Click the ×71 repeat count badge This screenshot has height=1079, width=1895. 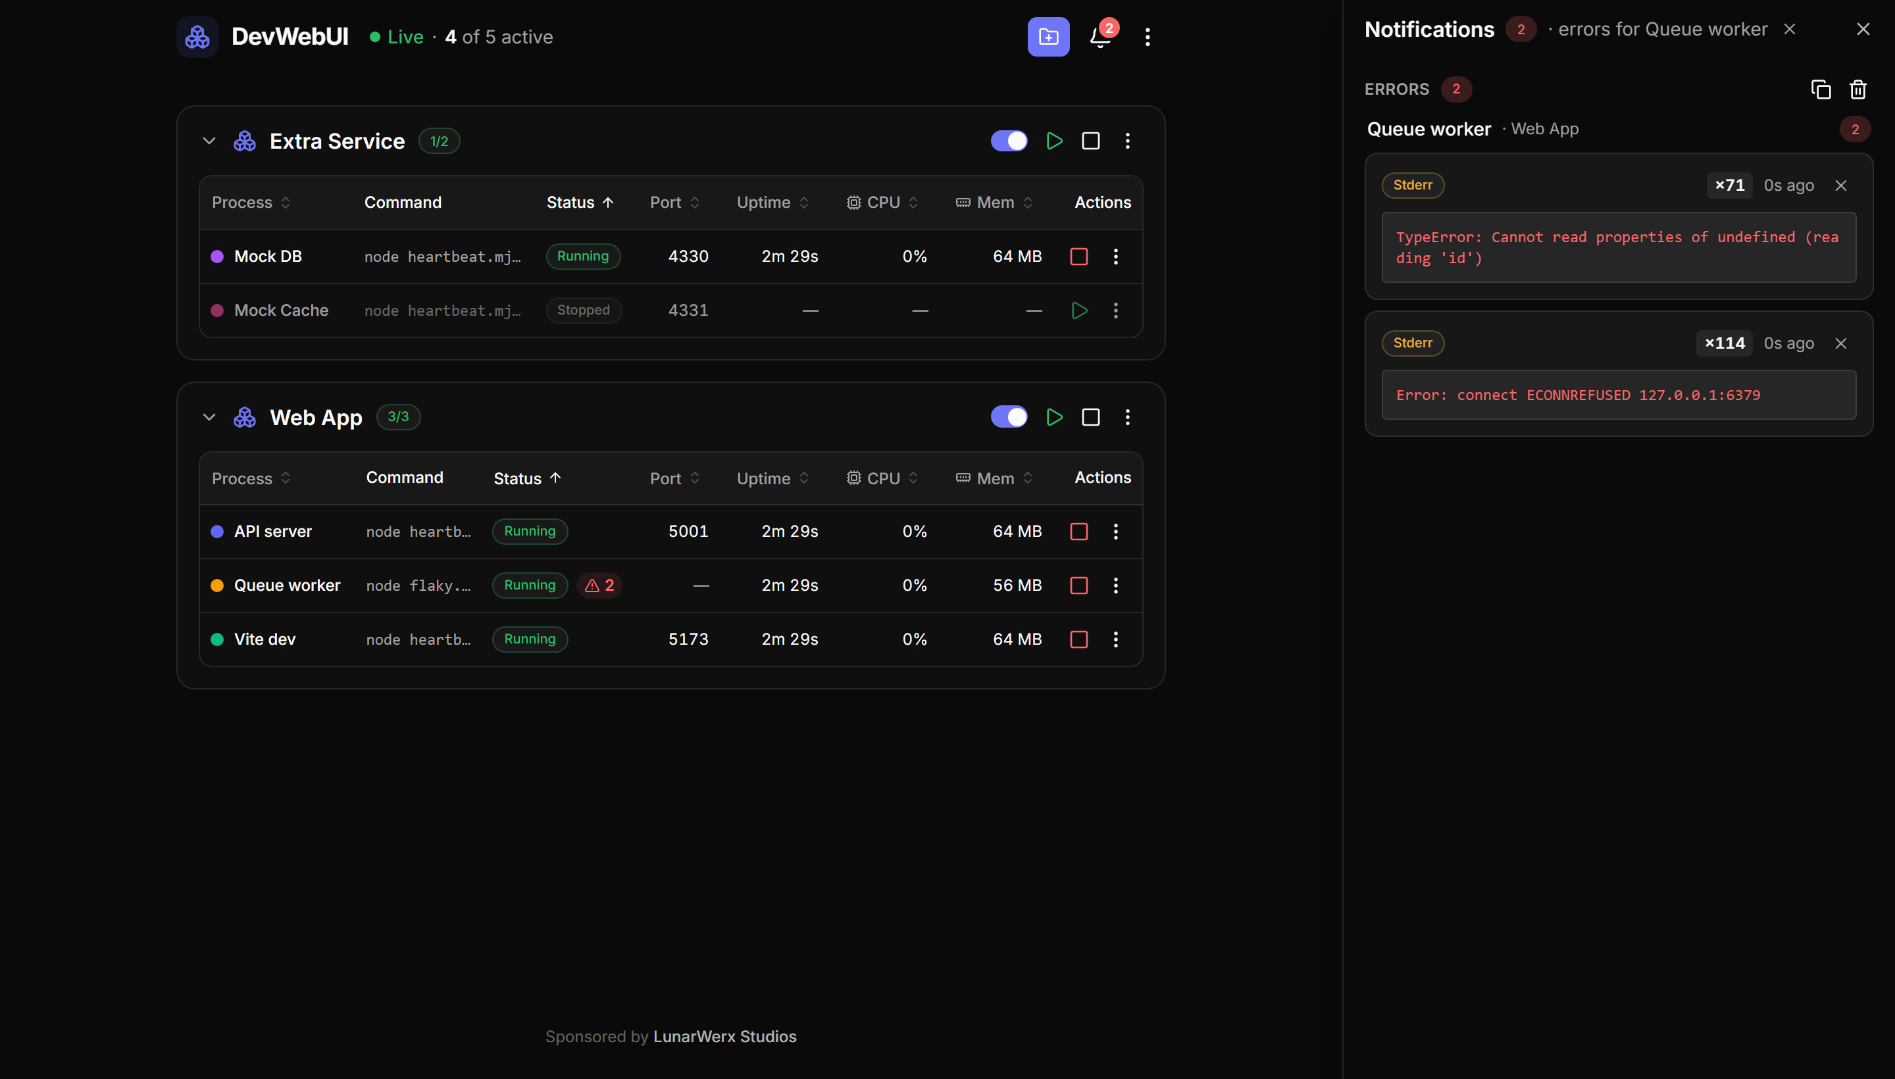(1729, 186)
